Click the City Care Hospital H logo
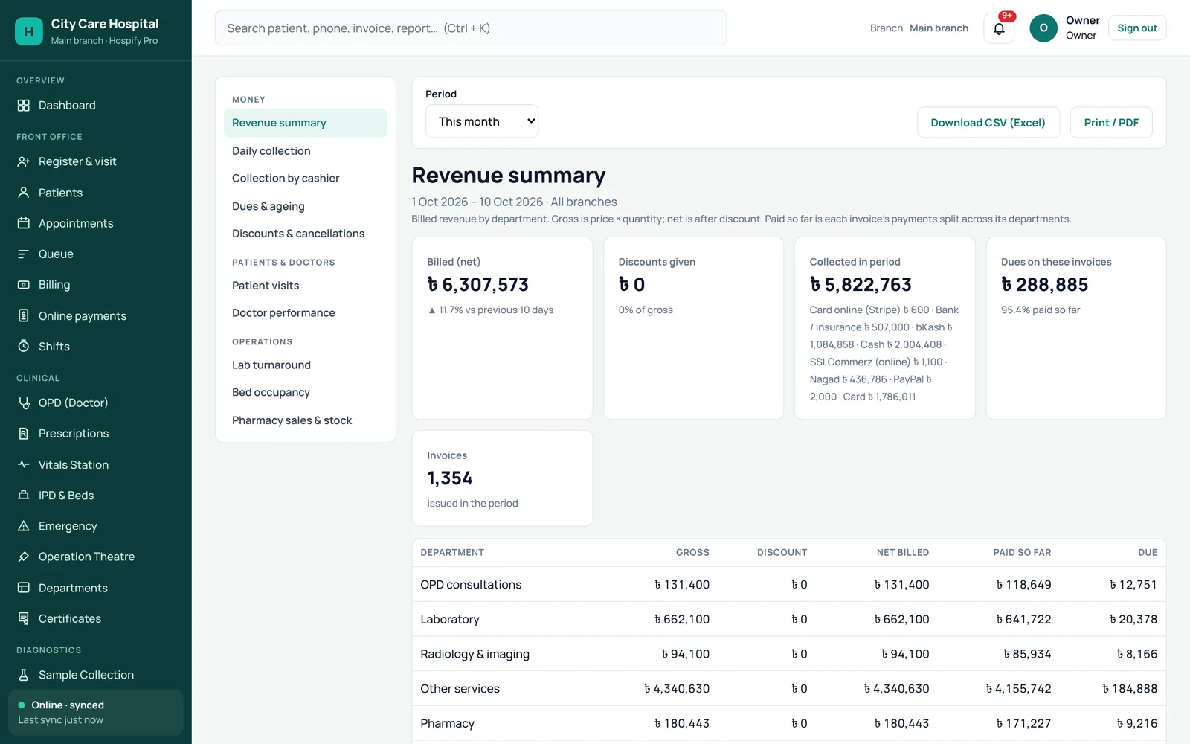 coord(29,31)
